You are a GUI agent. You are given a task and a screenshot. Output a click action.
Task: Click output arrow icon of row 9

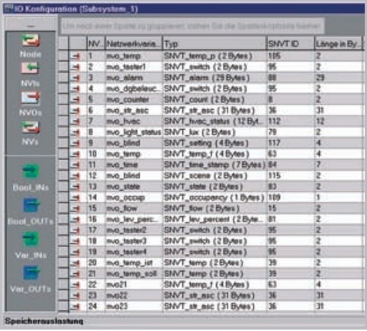point(76,143)
